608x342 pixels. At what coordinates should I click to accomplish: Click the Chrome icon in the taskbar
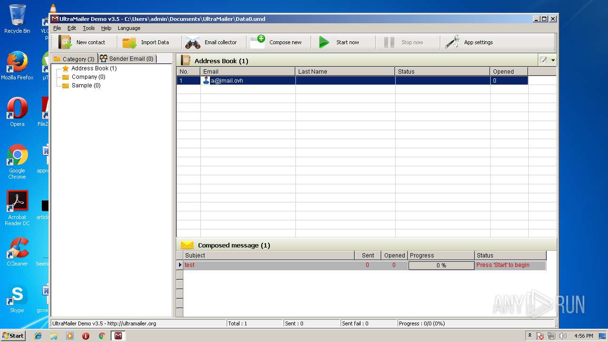pyautogui.click(x=102, y=336)
